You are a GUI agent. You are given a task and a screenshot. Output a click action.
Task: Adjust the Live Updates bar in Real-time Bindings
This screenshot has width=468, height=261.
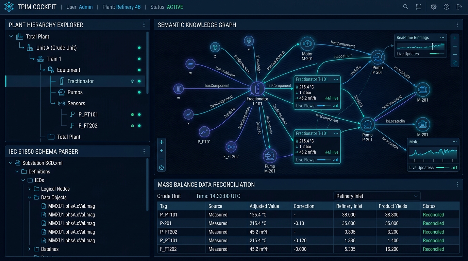pos(437,54)
